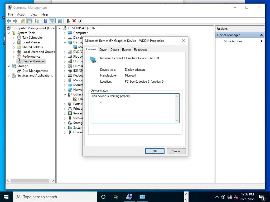The width and height of the screenshot is (270, 202).
Task: Click the Ports category plug icon
Action: (x=70, y=104)
